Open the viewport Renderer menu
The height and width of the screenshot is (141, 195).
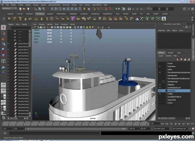(64, 24)
